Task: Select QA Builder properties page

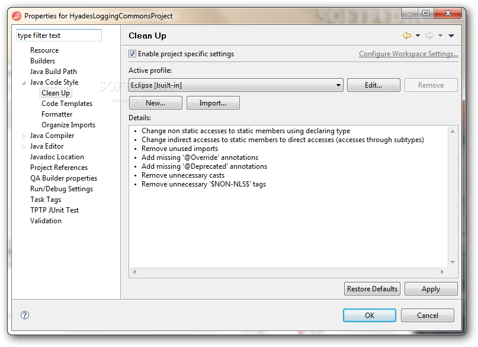Action: (x=64, y=178)
